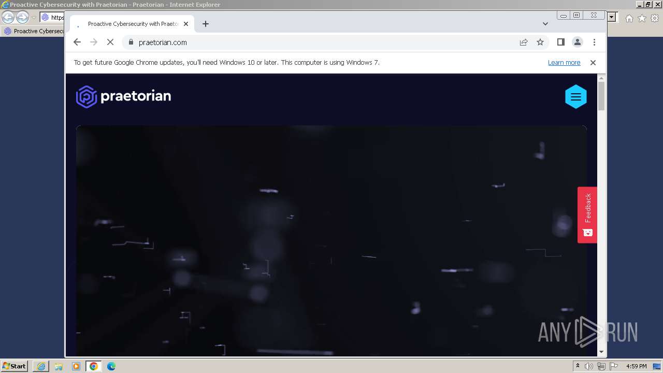This screenshot has height=373, width=663.
Task: Expand Internet Explorer address bar dropdown
Action: (x=612, y=18)
